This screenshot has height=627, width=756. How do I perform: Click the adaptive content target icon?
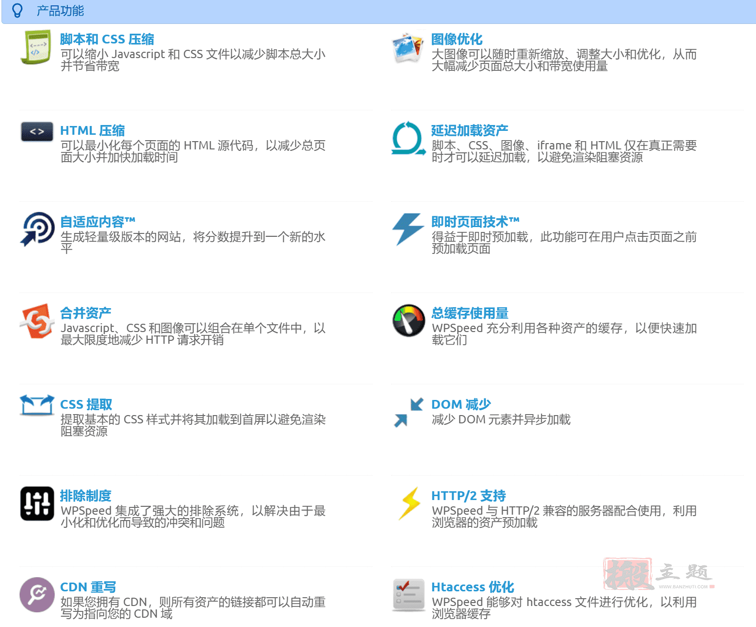pyautogui.click(x=37, y=229)
